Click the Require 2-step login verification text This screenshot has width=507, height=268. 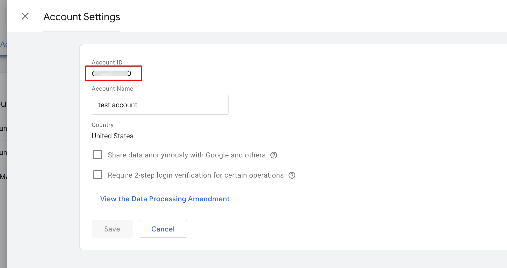pyautogui.click(x=196, y=175)
